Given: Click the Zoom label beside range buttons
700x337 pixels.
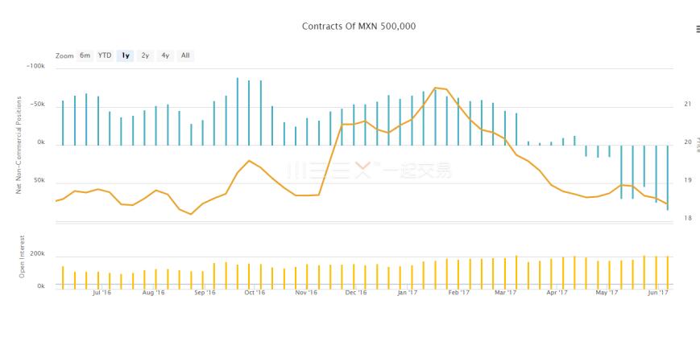Looking at the screenshot, I should 64,56.
